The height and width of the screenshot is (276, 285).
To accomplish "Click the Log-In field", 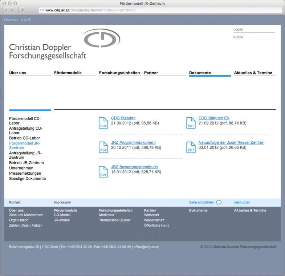I will [x=254, y=30].
